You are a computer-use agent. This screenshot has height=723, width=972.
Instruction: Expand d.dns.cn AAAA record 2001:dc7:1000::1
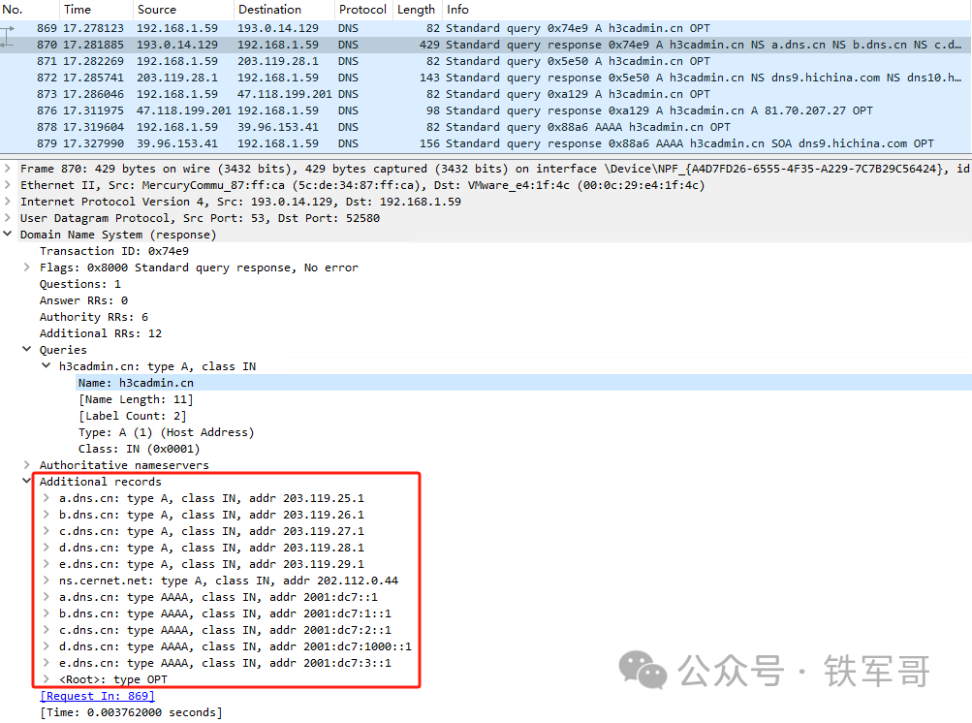pyautogui.click(x=46, y=646)
